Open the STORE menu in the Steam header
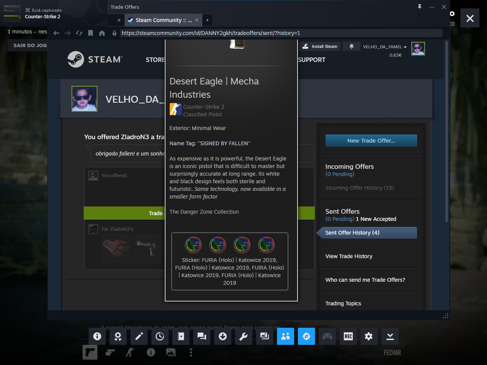487x365 pixels. [155, 60]
